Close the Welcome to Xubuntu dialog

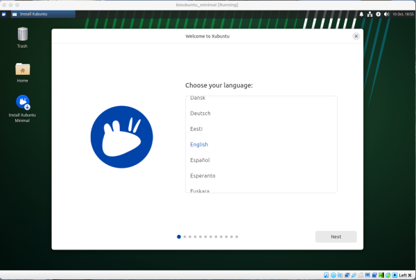356,35
